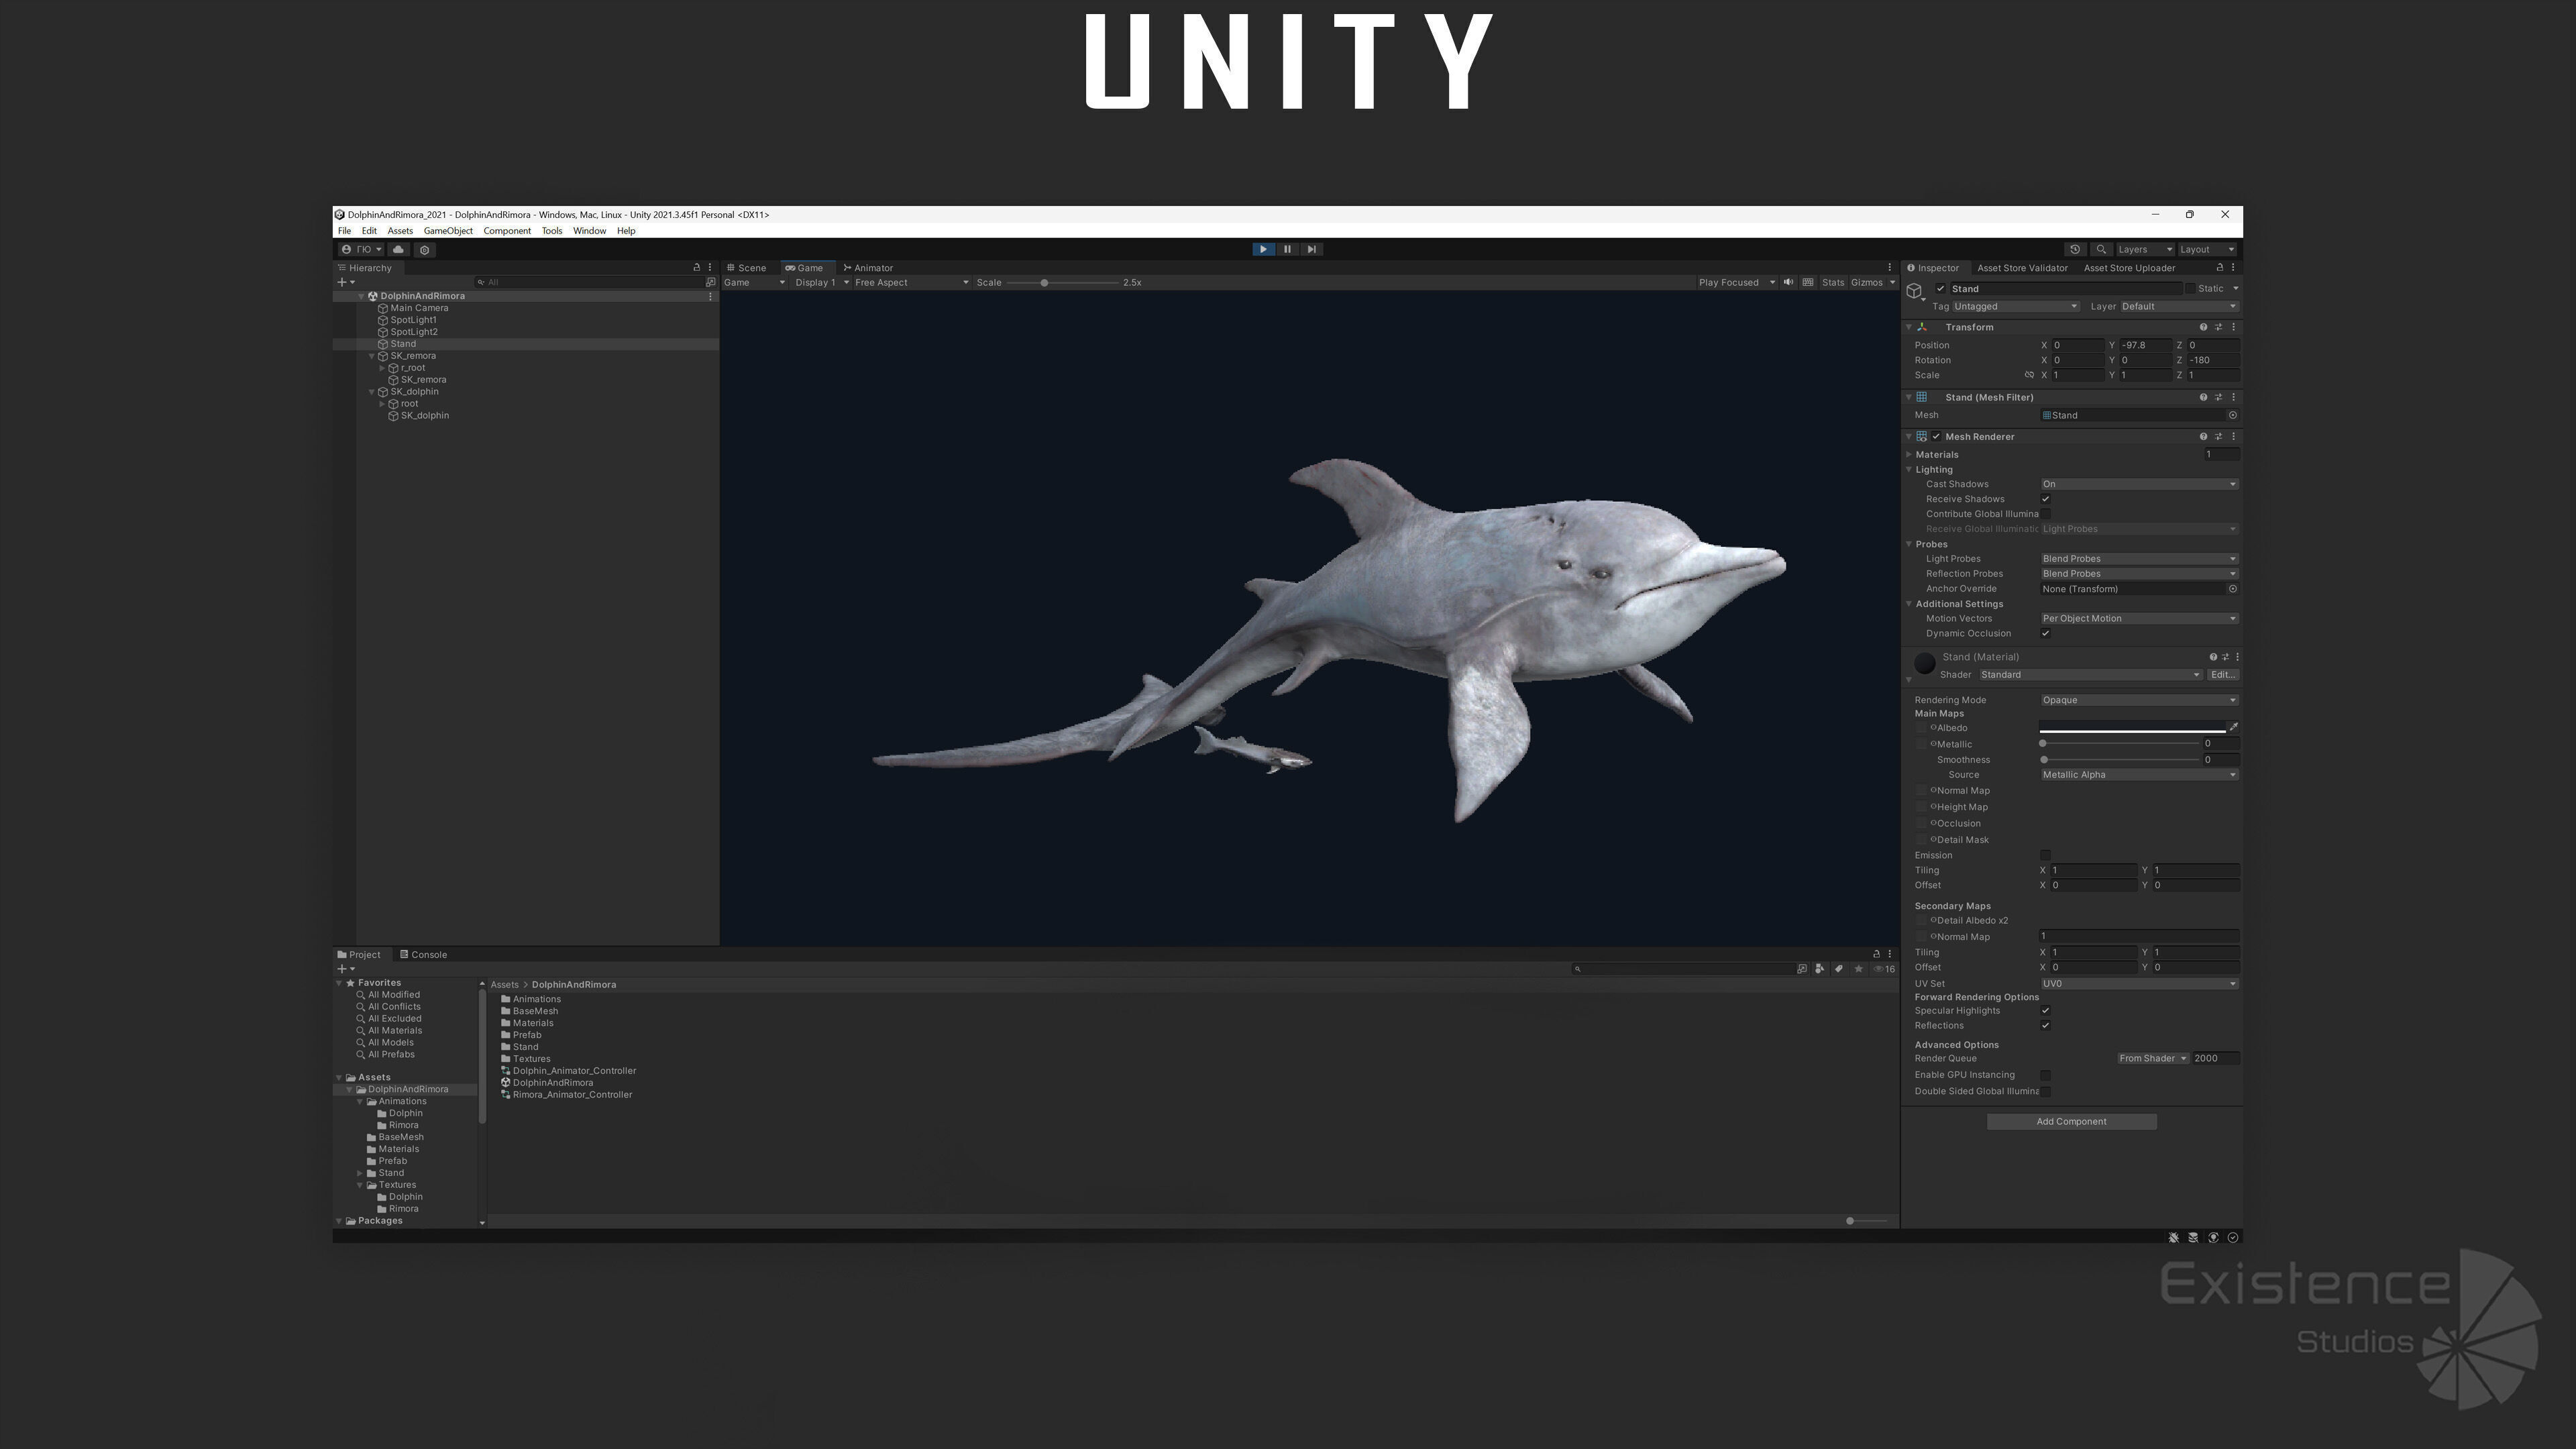Open the Shader Standard dropdown

pyautogui.click(x=2090, y=675)
